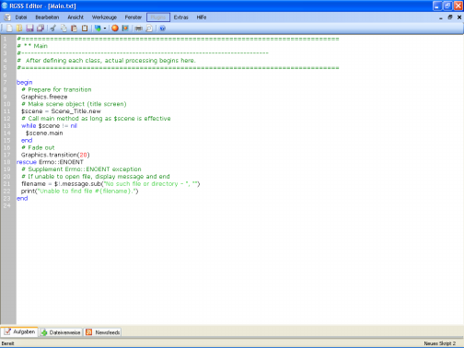Screen dimensions: 464x348
Task: Print the document with printer icon
Action: pyautogui.click(x=139, y=29)
